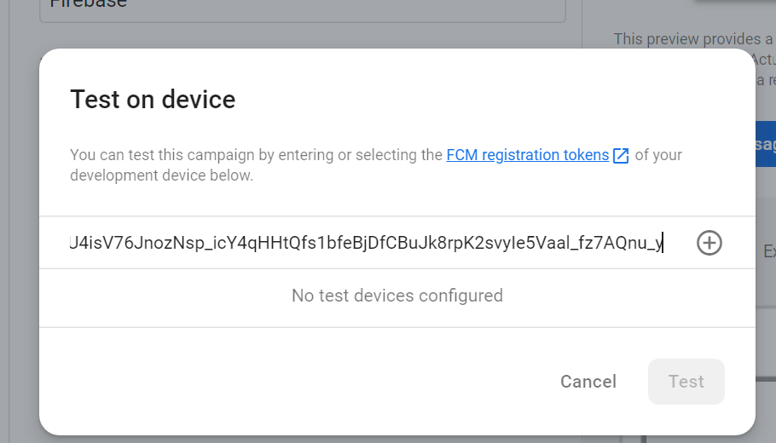Click the plus icon to add token
The width and height of the screenshot is (776, 443).
(709, 243)
